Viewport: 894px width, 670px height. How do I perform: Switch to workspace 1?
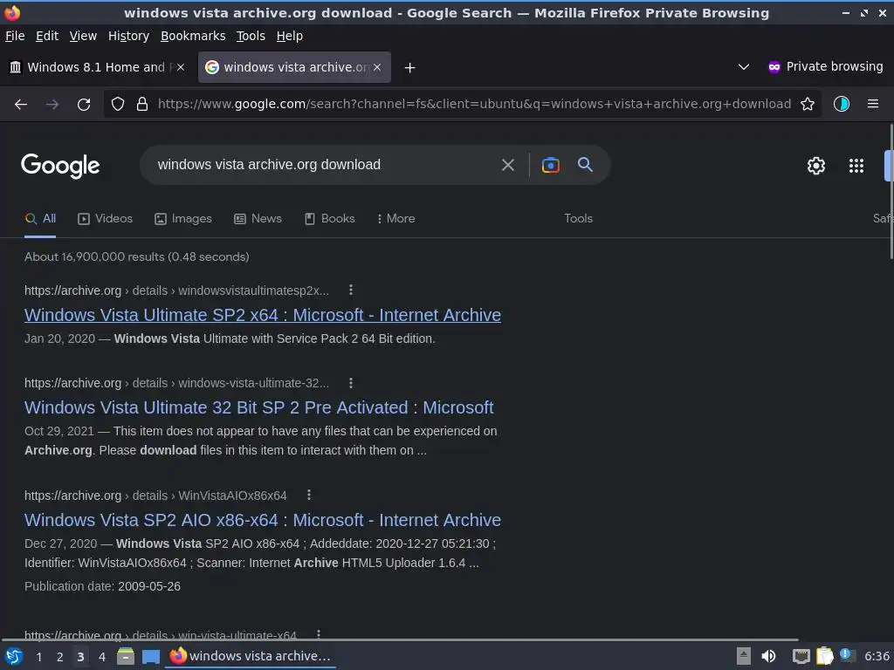click(x=39, y=657)
